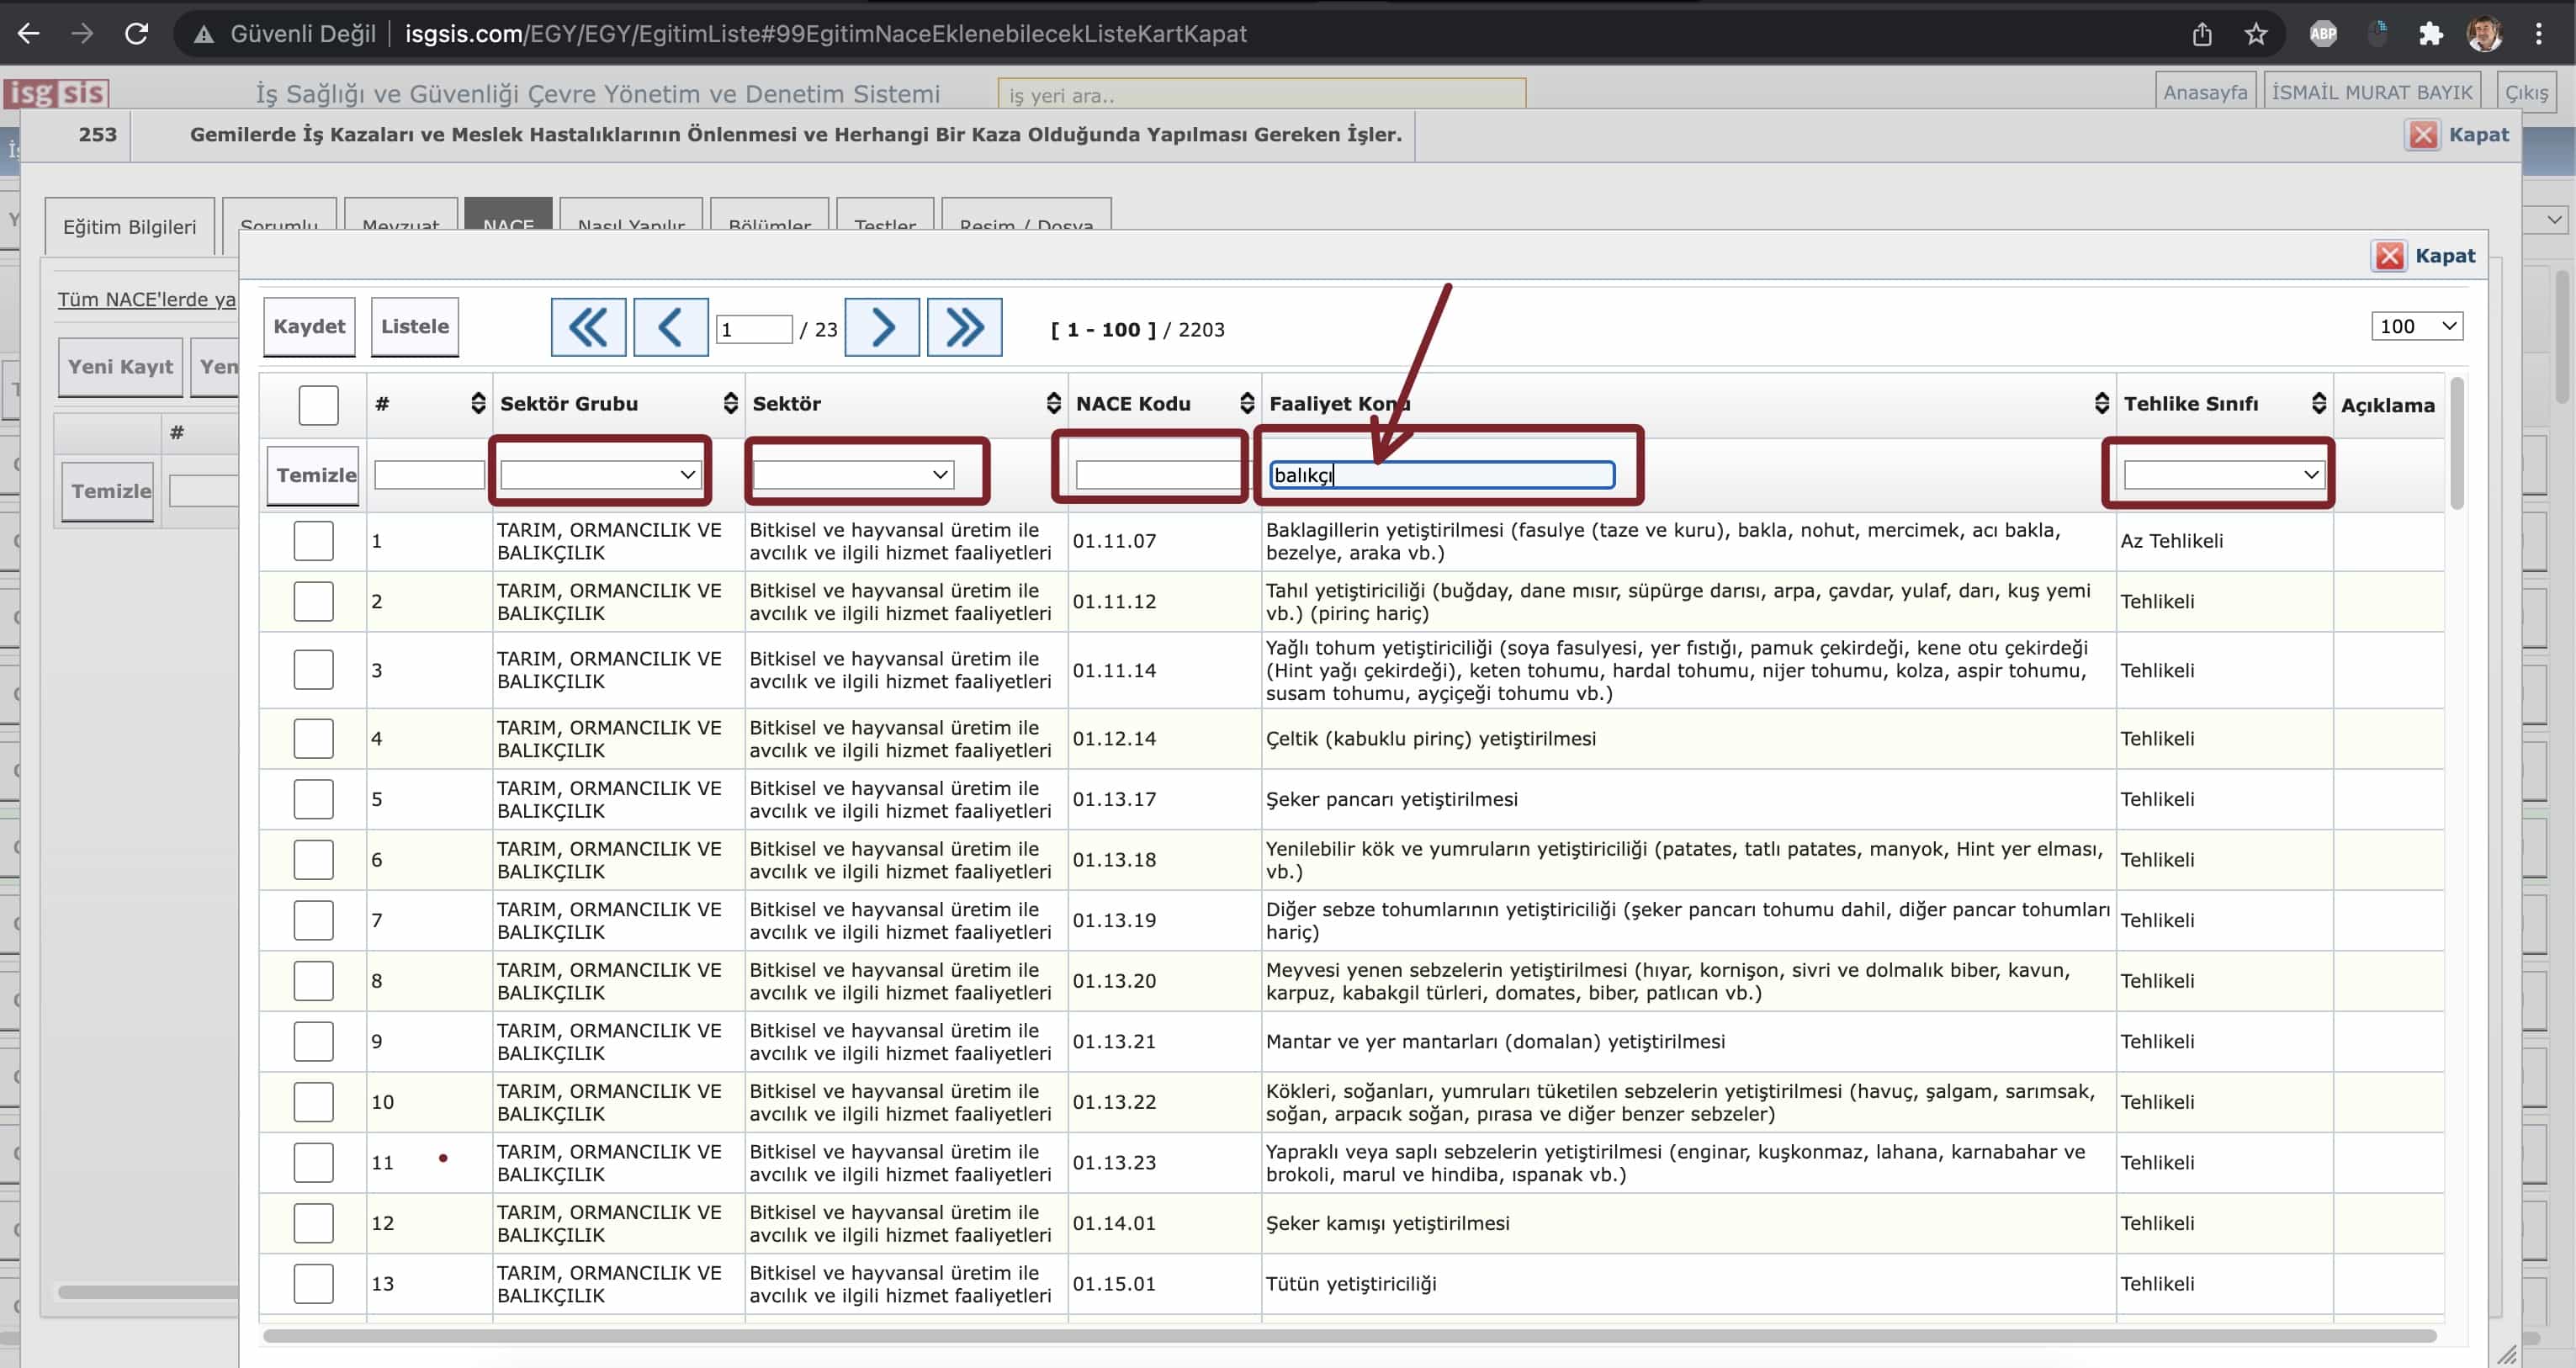Screen dimensions: 2576x1368
Task: Open the 100 rows-per-page dropdown
Action: 2416,326
